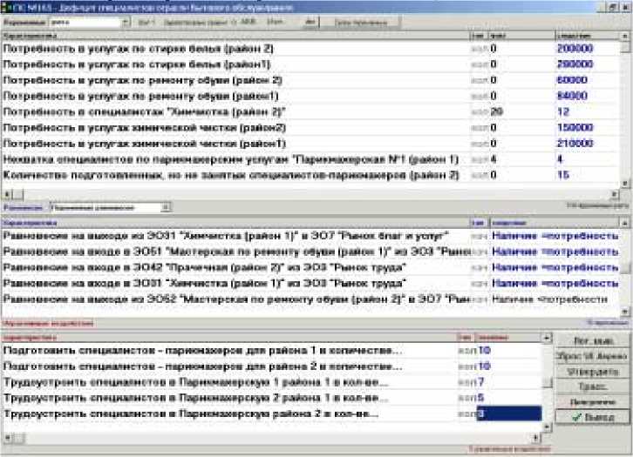Click the Характеристика column header of the top table
This screenshot has width=633, height=457.
tap(235, 36)
